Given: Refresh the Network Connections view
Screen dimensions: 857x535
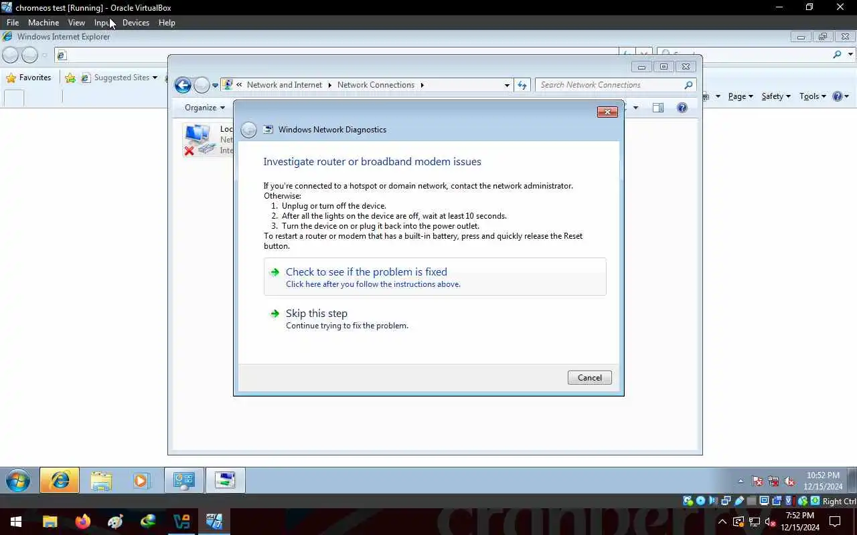Looking at the screenshot, I should point(522,85).
